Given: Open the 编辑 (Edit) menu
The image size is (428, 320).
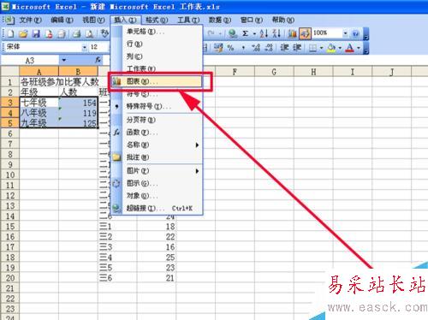Looking at the screenshot, I should point(62,20).
